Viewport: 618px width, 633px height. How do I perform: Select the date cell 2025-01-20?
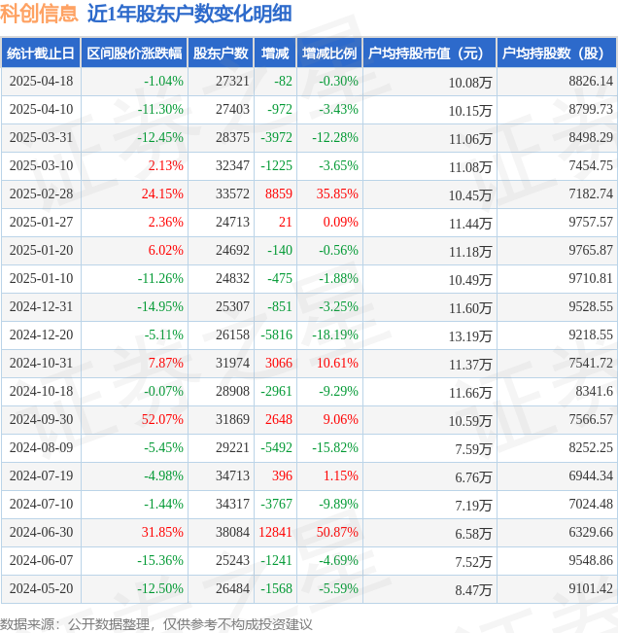click(x=41, y=251)
